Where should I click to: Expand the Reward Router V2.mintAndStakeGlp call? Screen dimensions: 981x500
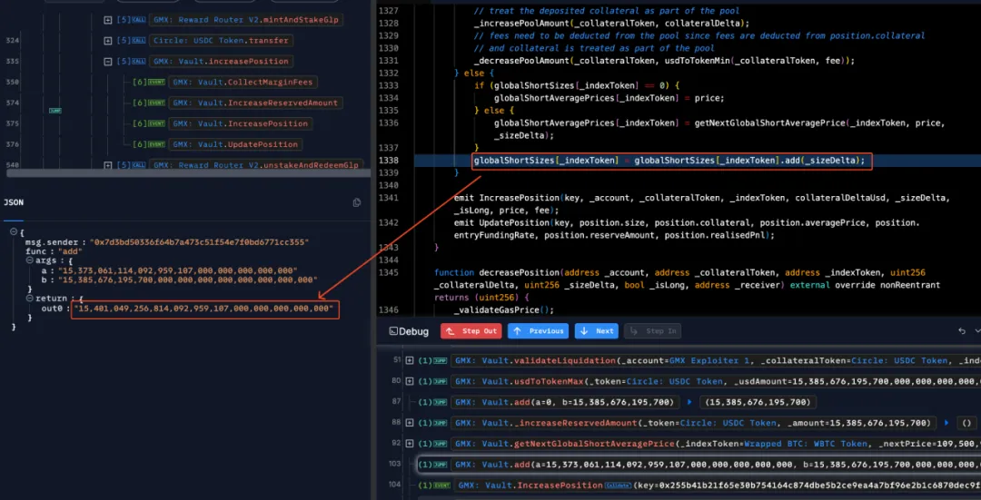[x=109, y=20]
